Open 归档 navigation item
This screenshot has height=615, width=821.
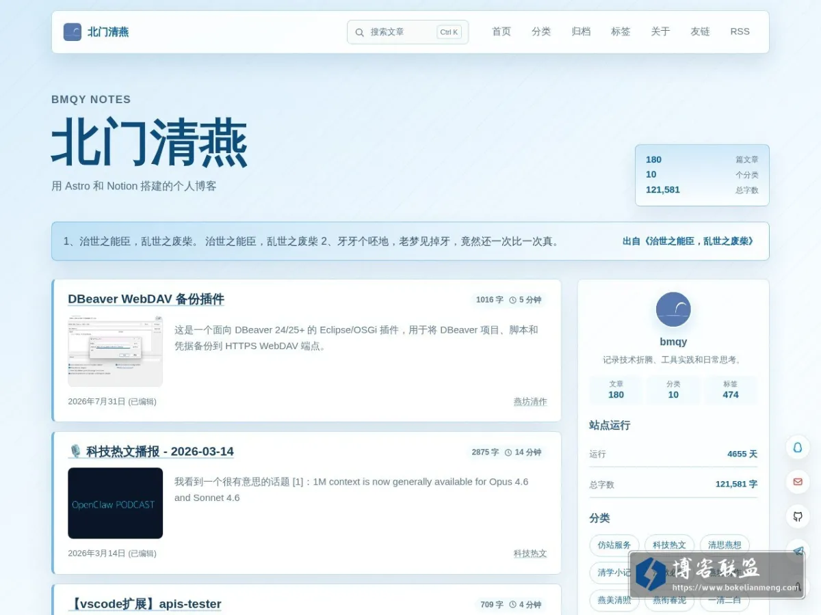(x=581, y=31)
